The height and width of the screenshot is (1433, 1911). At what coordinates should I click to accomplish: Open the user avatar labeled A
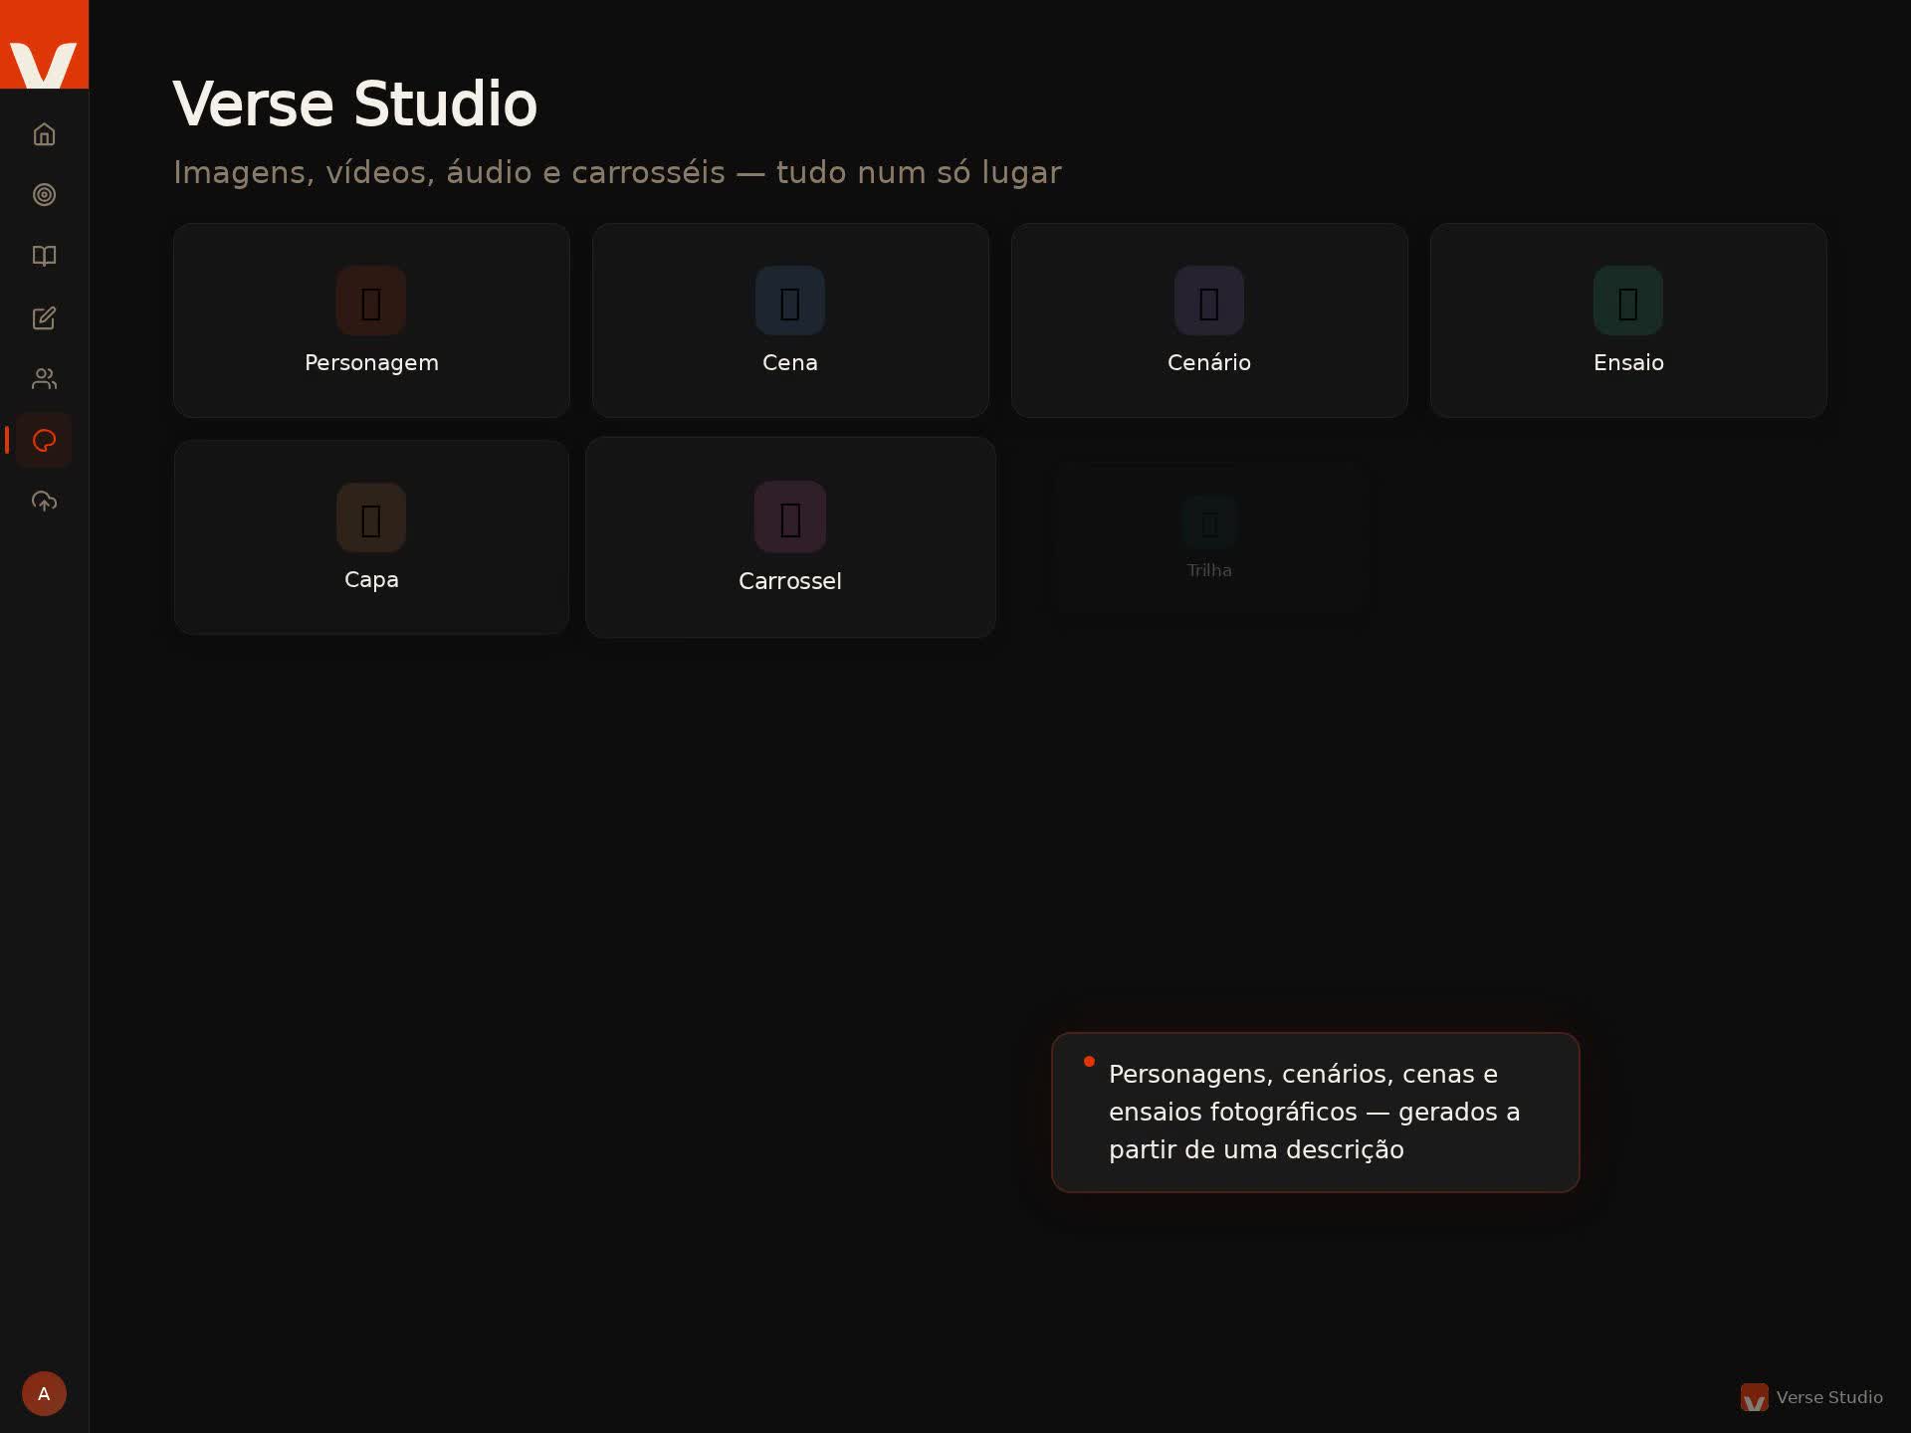44,1393
